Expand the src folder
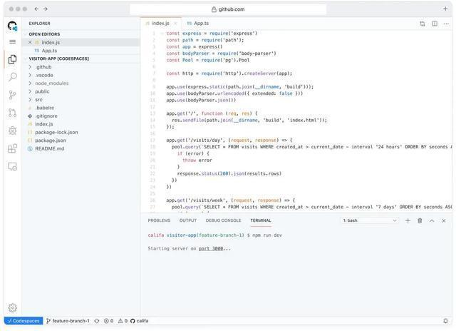This screenshot has height=331, width=456. click(30, 100)
